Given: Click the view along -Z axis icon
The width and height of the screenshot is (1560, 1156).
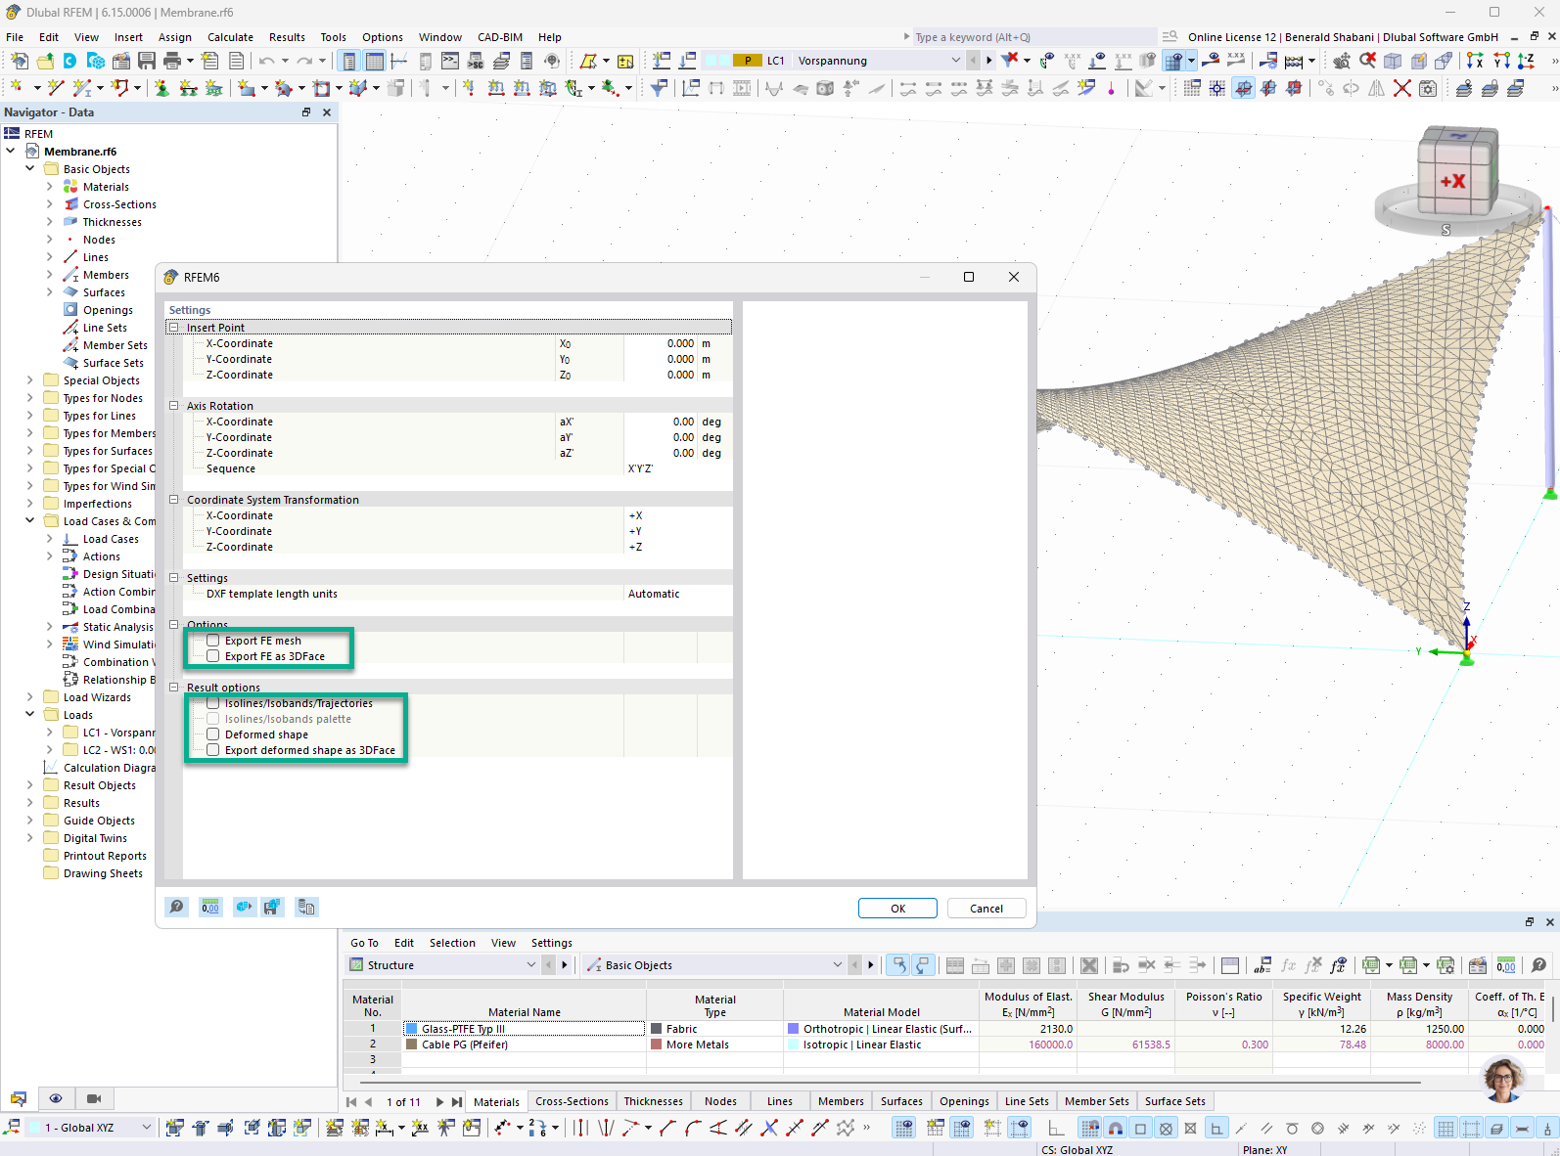Looking at the screenshot, I should [1526, 61].
